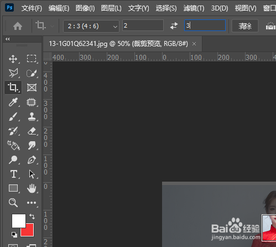Screen dimensions: 276x247
Task: Open the 3D(D) menu
Action: 220,8
